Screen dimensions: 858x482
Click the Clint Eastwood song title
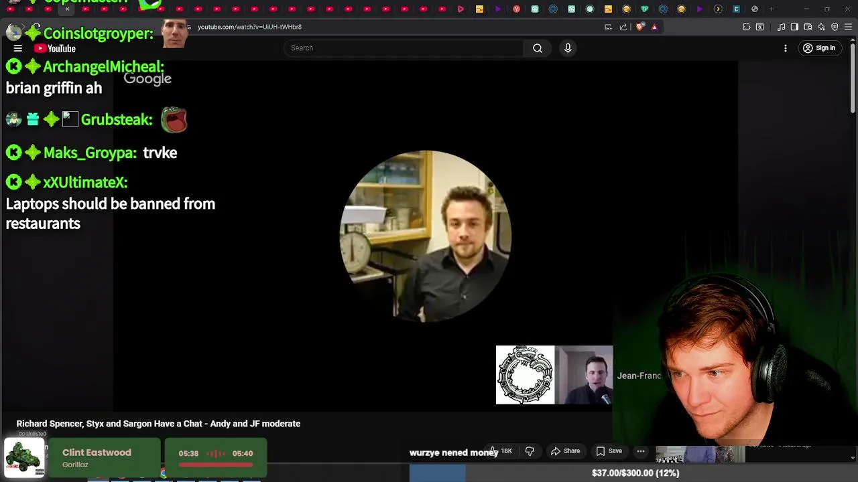click(97, 453)
